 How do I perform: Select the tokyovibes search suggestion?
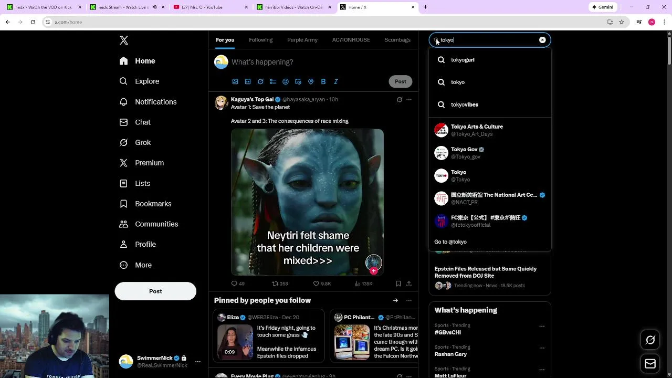pos(490,104)
